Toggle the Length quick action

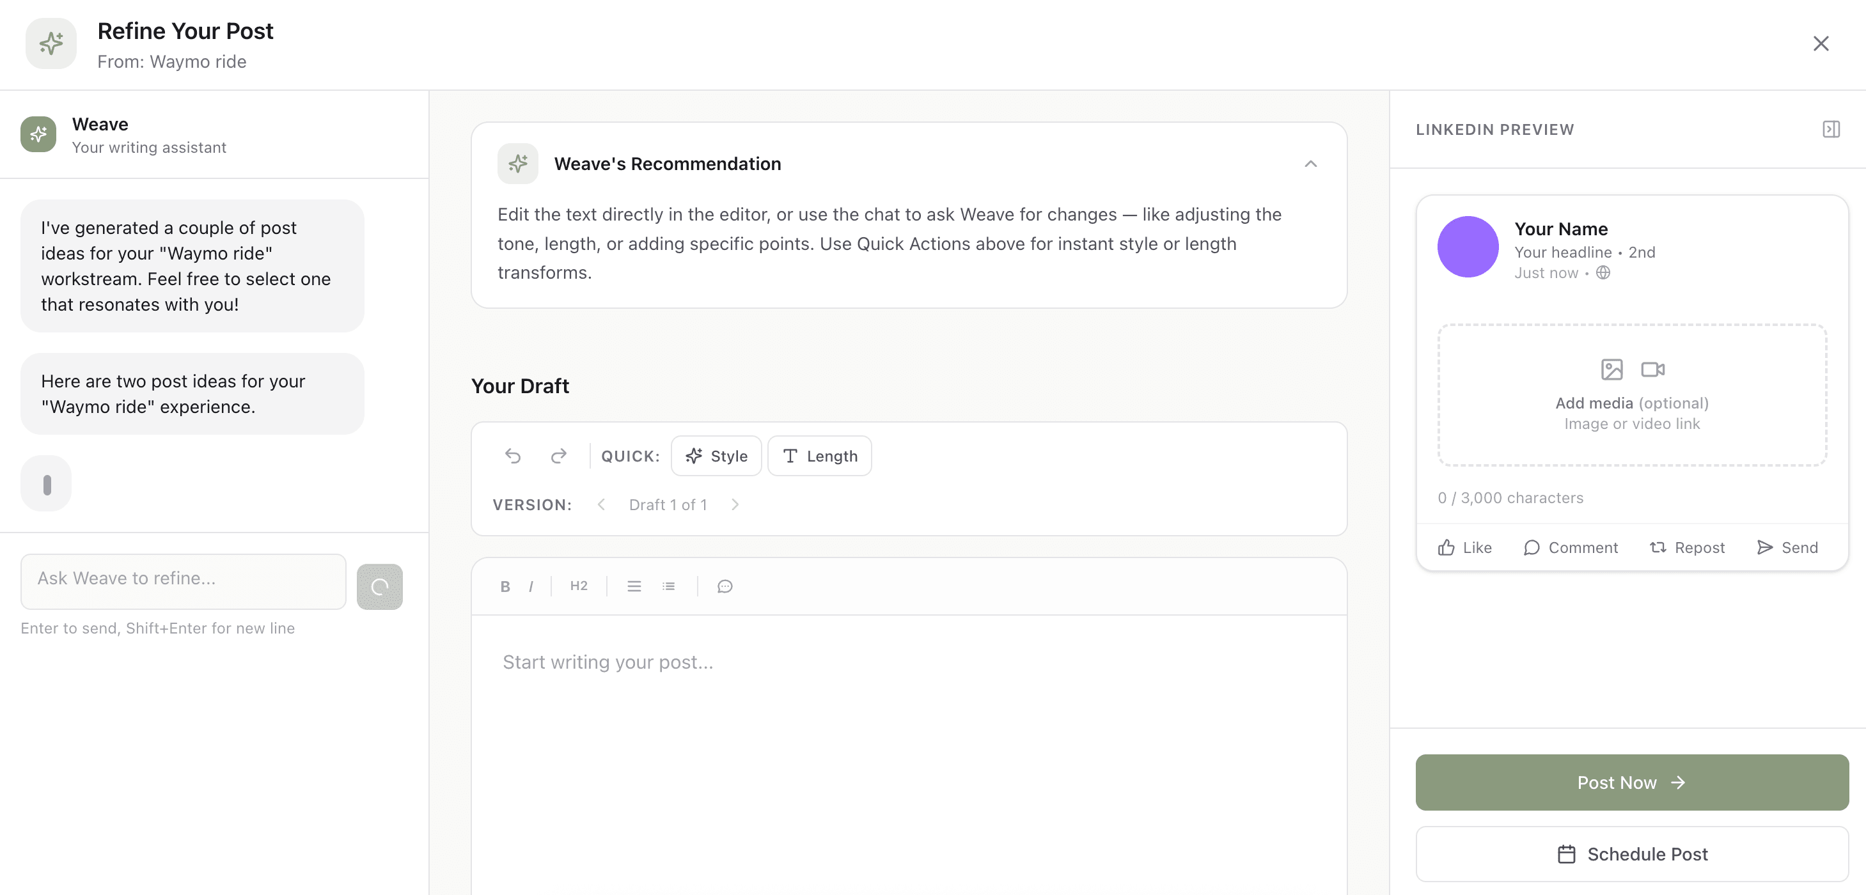coord(819,455)
